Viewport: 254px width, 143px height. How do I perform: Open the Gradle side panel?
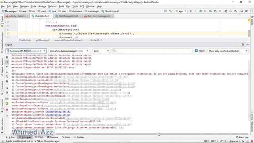(252, 21)
